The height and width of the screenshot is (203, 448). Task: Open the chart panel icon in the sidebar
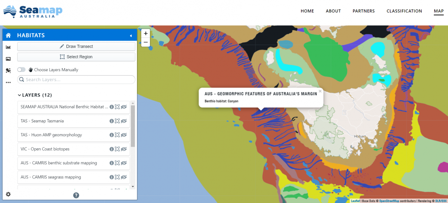[8, 47]
